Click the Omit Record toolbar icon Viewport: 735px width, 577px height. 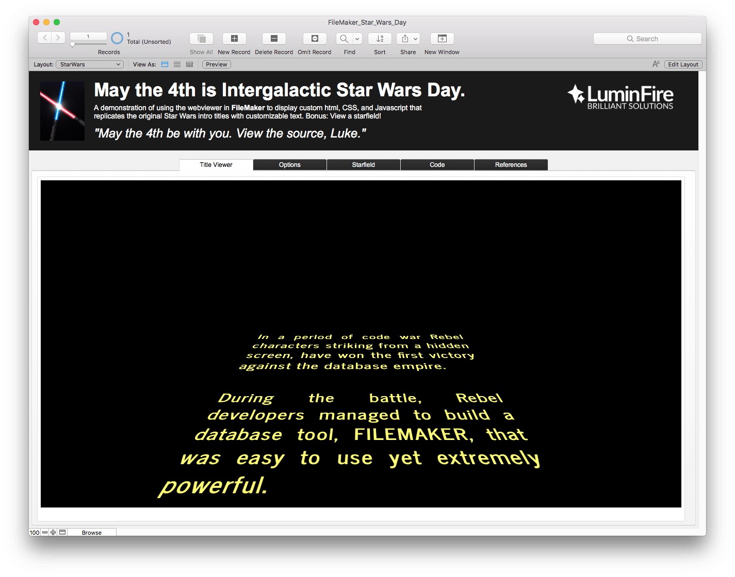315,39
